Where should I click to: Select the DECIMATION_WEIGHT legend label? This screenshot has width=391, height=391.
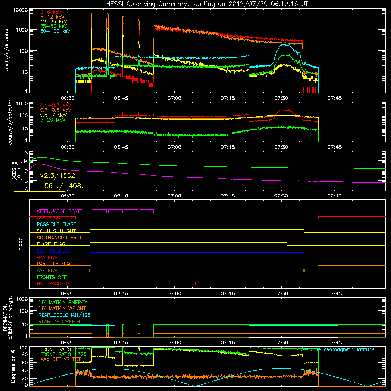point(62,308)
